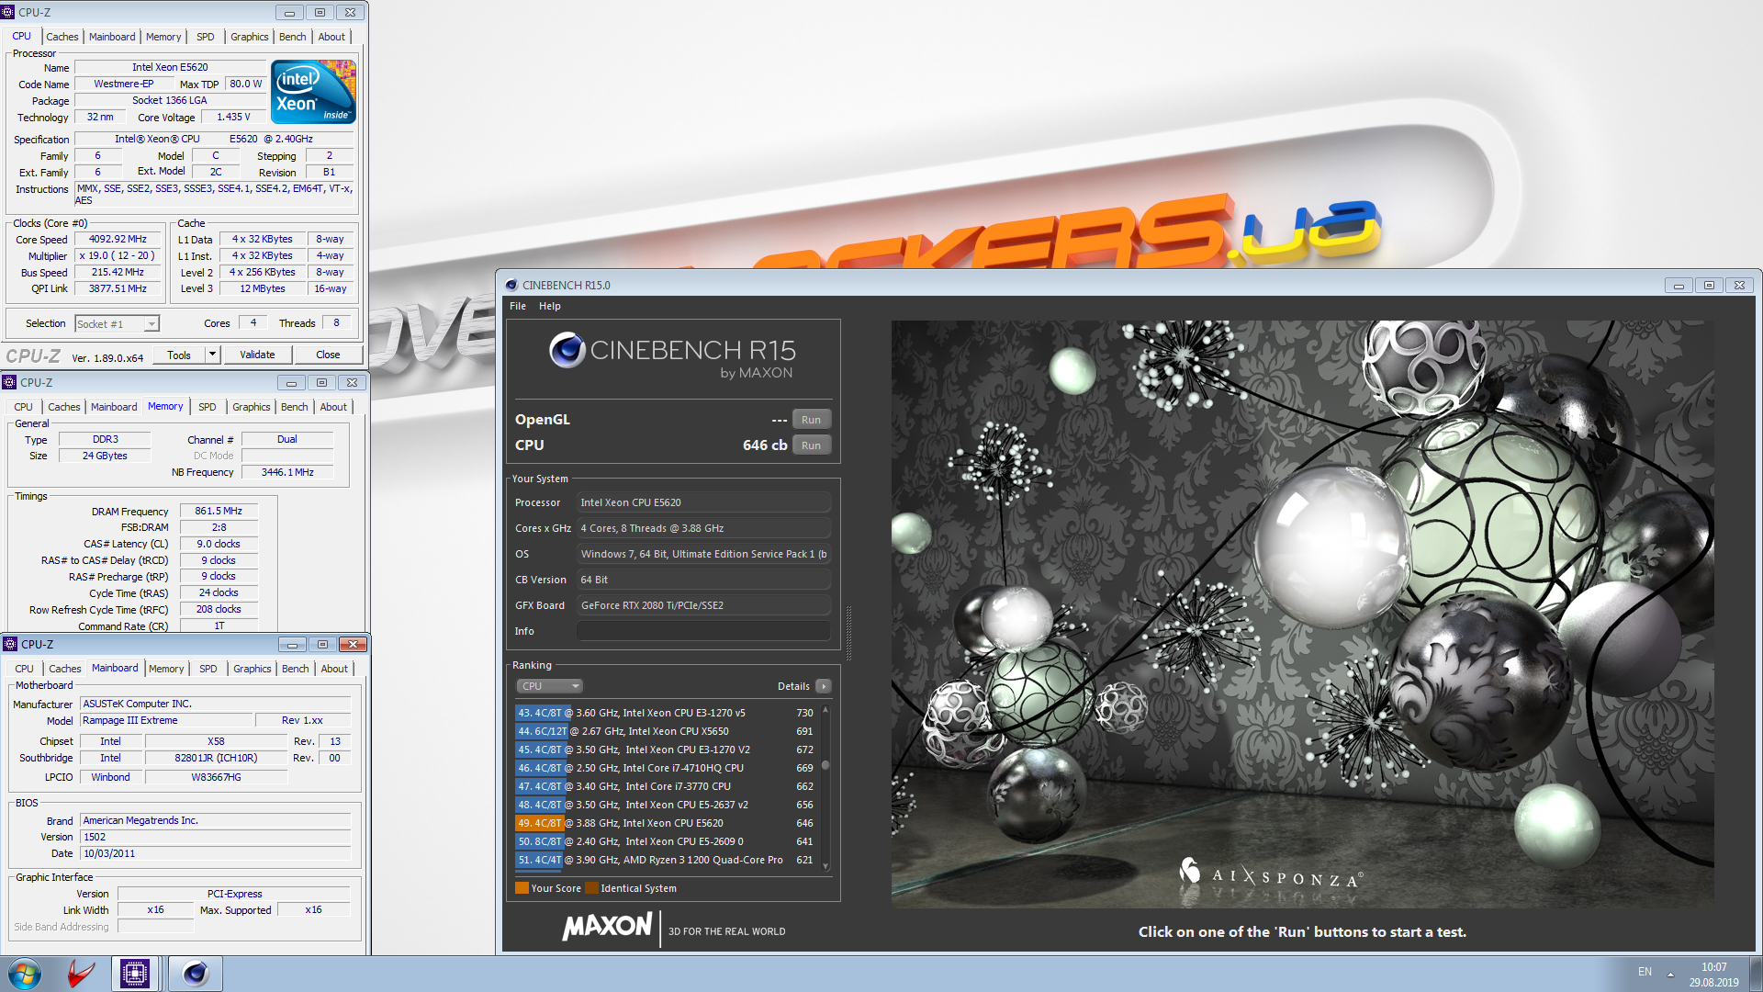Open SPD tab in Memory CPU-Z window
Viewport: 1763px width, 992px height.
pyautogui.click(x=208, y=407)
